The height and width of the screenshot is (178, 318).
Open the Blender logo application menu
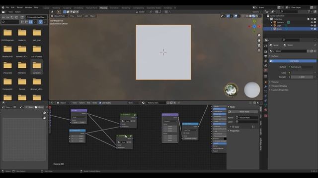point(3,7)
